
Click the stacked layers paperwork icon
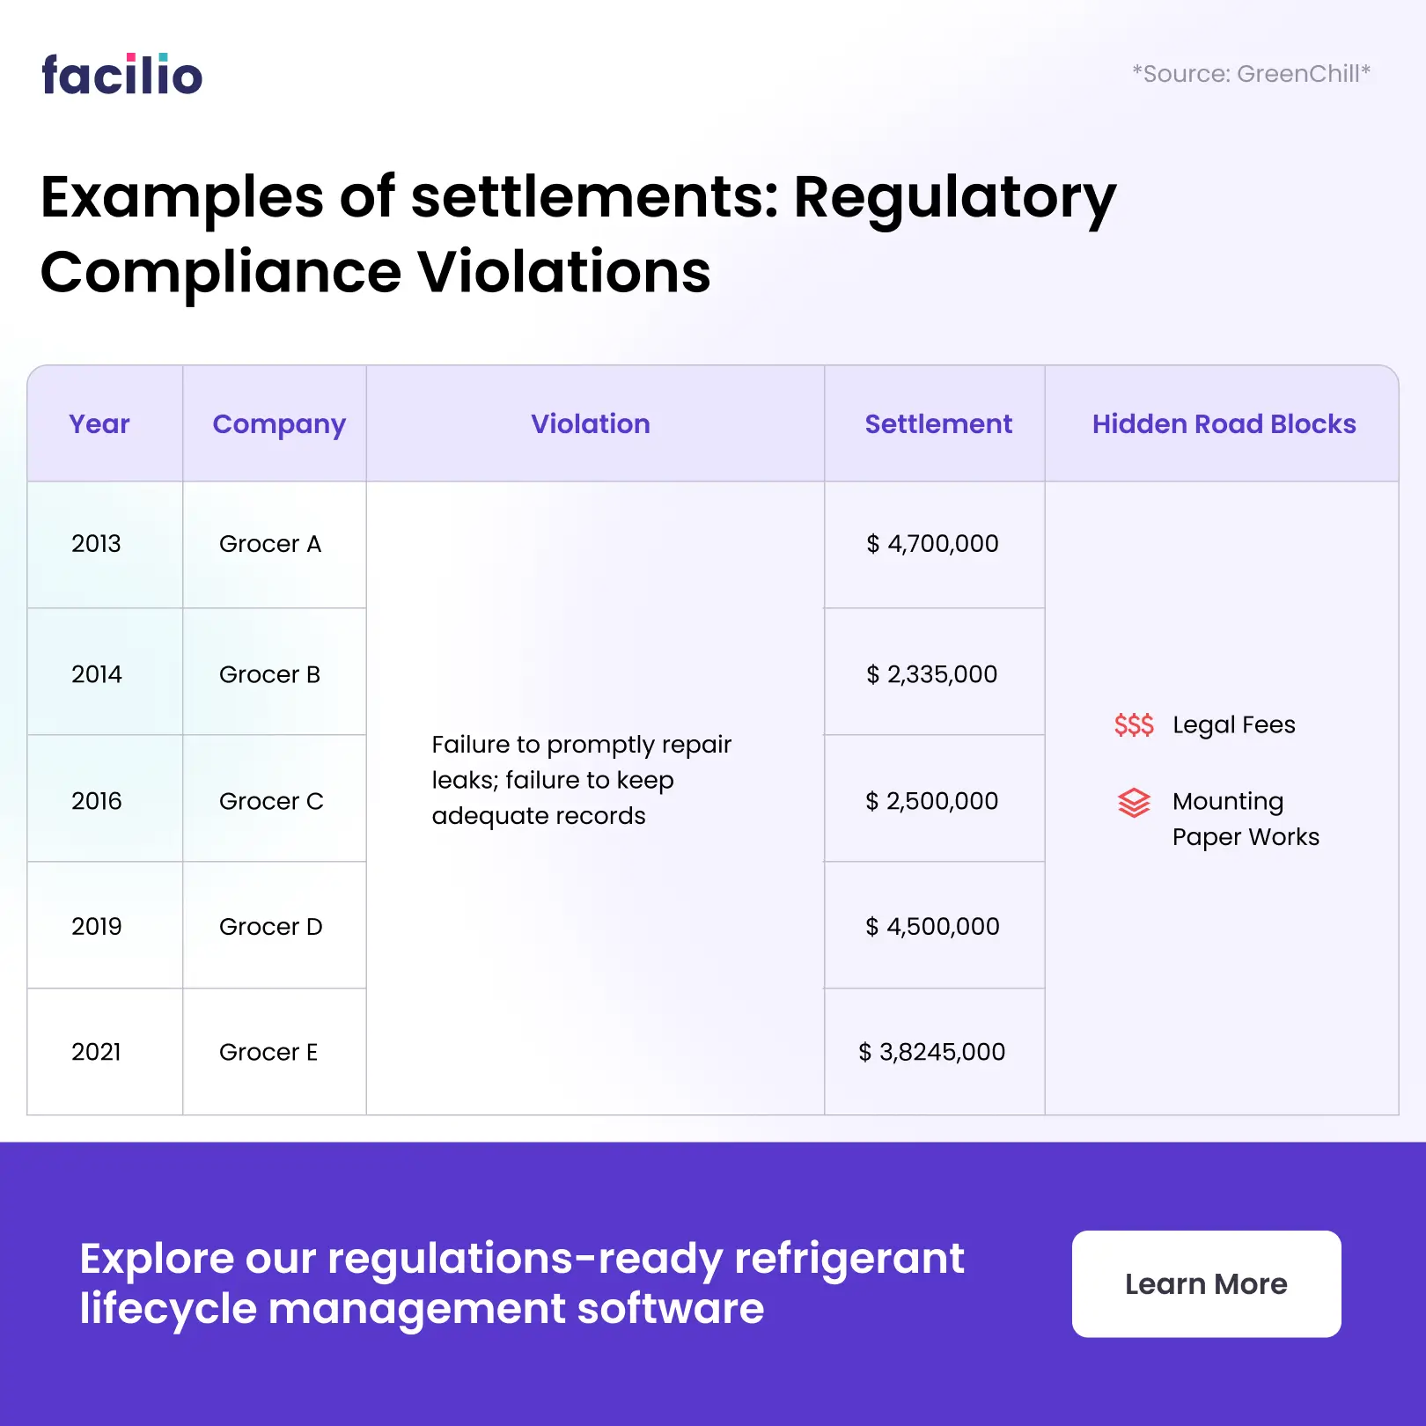[x=1134, y=802]
